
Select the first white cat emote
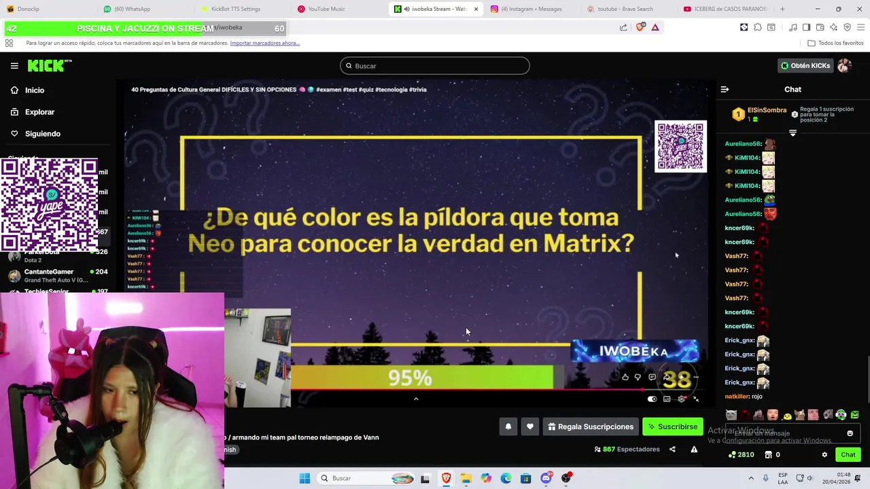[x=731, y=415]
